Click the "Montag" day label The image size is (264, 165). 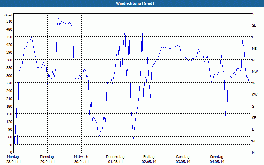click(x=13, y=157)
